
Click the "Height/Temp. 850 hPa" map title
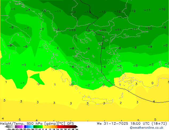21,124
